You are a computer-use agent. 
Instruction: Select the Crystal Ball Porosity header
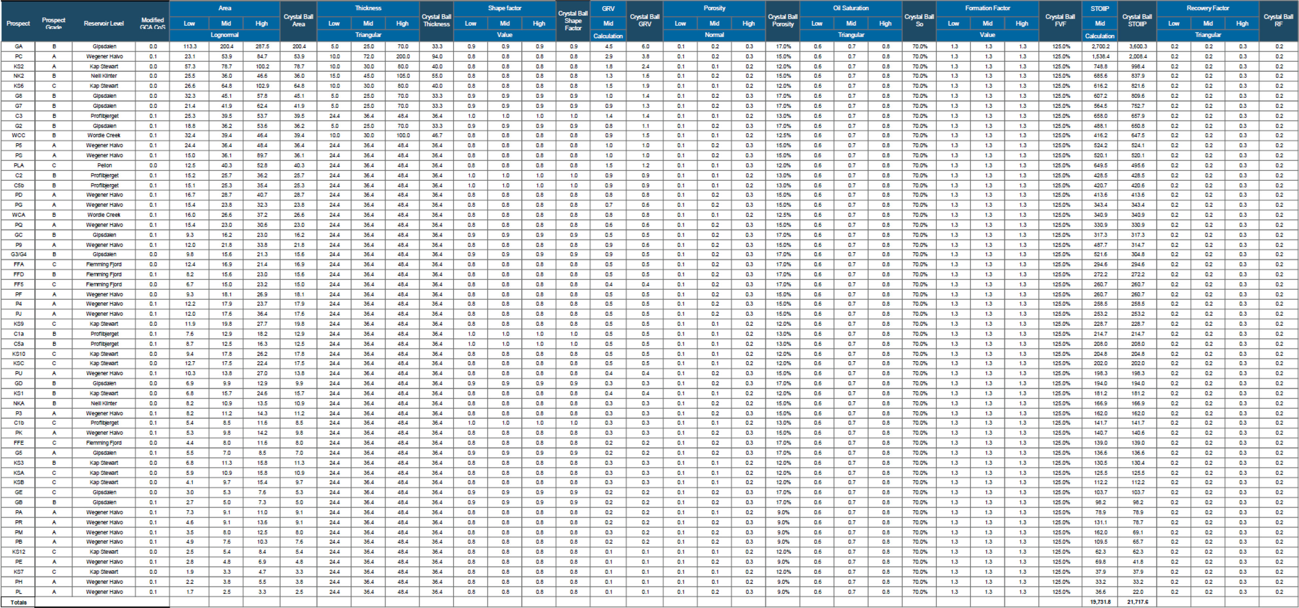[x=783, y=20]
